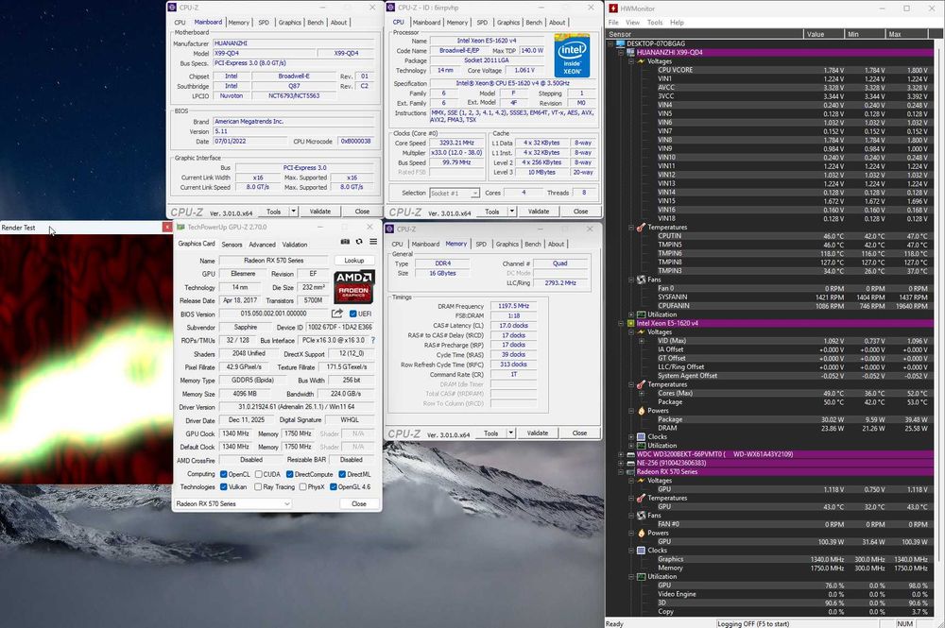Open the Socket #1 selection dropdown
The width and height of the screenshot is (945, 628).
point(455,194)
